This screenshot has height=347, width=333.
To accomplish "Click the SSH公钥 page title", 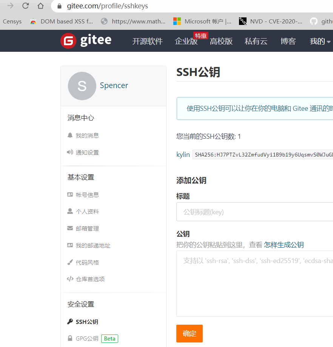I will tap(198, 72).
